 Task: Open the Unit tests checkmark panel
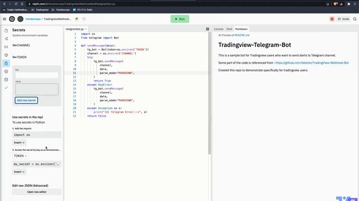pyautogui.click(x=6, y=88)
